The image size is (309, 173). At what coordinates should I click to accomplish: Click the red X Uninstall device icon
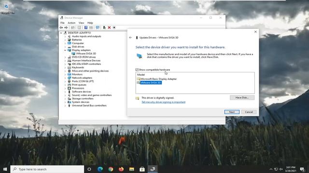(109, 28)
